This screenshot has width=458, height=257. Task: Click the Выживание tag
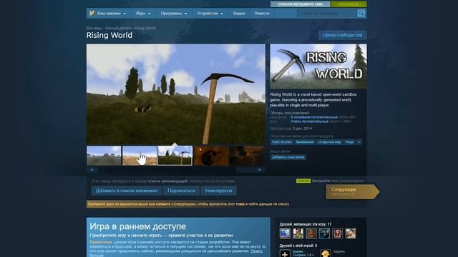pos(305,142)
